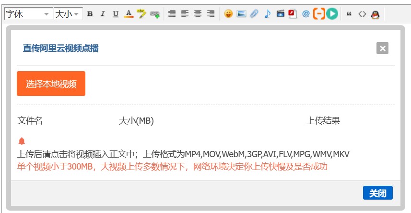Align text right

pos(211,13)
